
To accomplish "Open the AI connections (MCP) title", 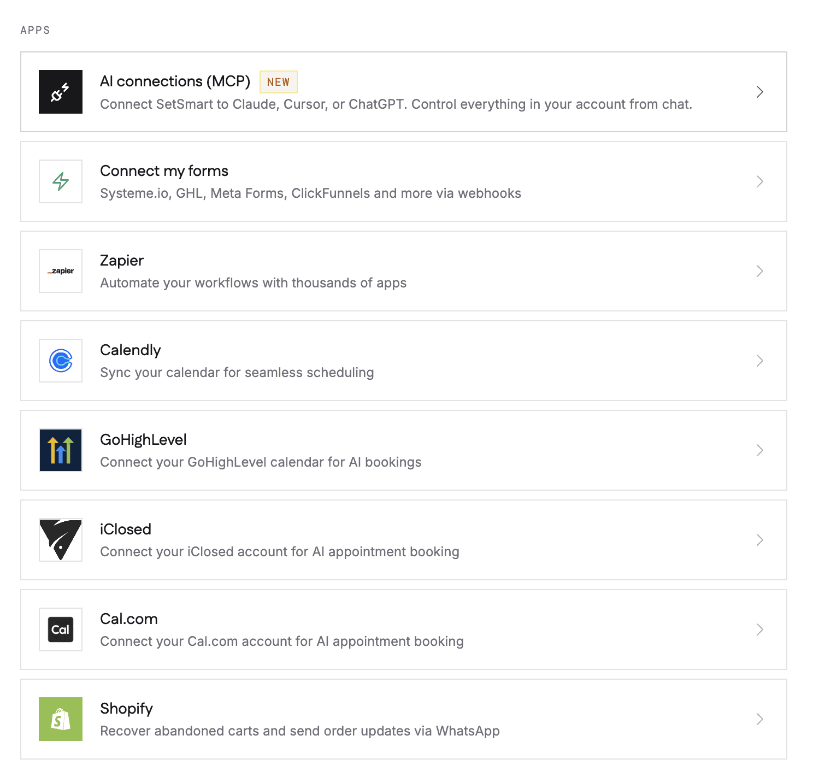I will [x=175, y=81].
